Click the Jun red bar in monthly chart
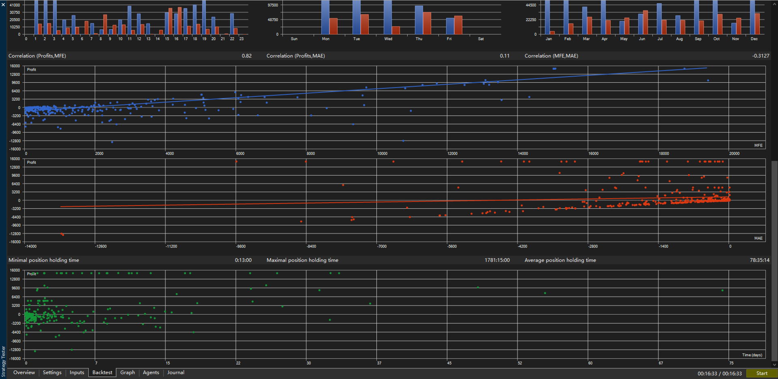Viewport: 778px width, 379px height. click(x=645, y=22)
